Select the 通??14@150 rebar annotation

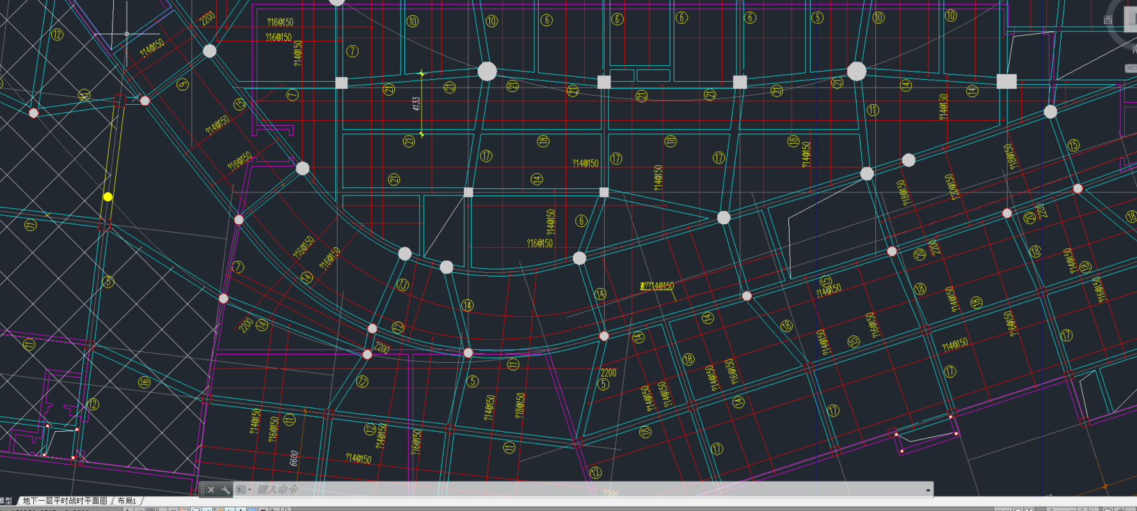(x=657, y=286)
